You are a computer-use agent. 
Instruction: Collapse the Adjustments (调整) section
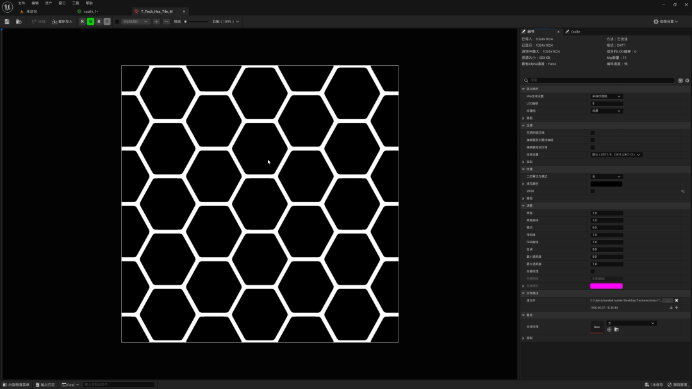[x=523, y=206]
